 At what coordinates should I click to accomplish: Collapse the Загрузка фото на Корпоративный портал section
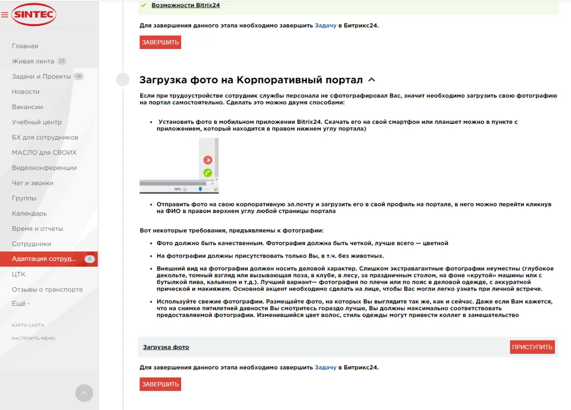(x=372, y=79)
